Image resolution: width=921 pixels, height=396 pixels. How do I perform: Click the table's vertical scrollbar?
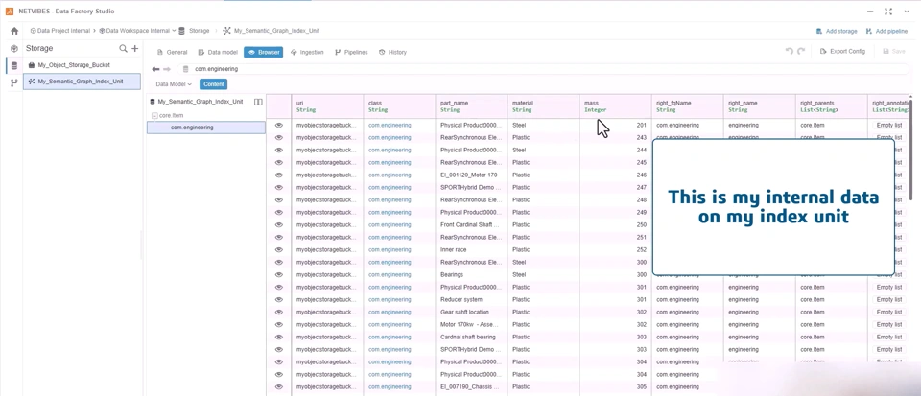click(x=911, y=148)
